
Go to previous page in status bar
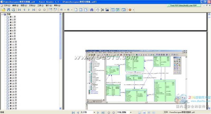coord(78,112)
